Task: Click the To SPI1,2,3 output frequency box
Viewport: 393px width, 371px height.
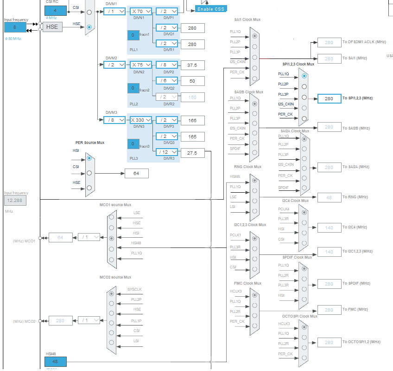Action: [329, 99]
